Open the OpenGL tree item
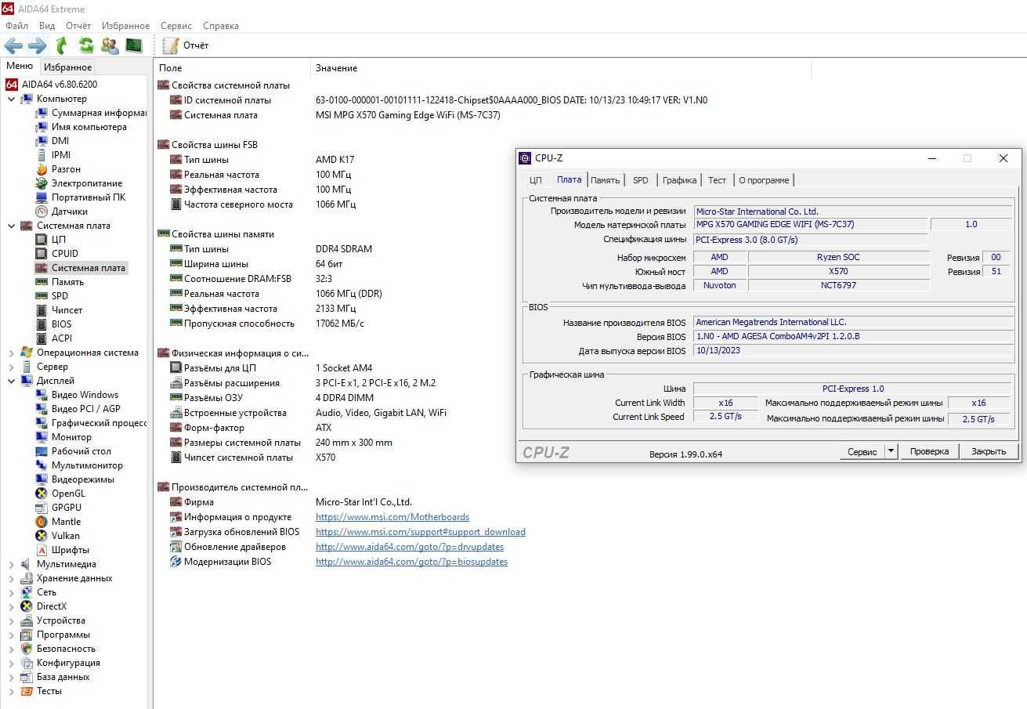This screenshot has height=709, width=1027. tap(68, 494)
